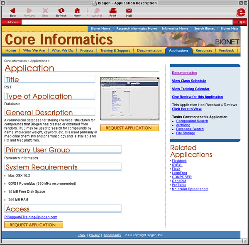Open SYBYL related application
Image resolution: width=249 pixels, height=245 pixels.
pos(177,165)
